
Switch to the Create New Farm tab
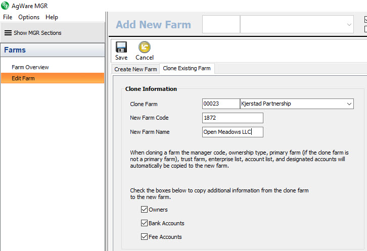(x=135, y=69)
